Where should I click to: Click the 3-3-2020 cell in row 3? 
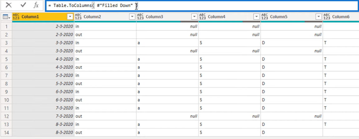pyautogui.click(x=43, y=43)
